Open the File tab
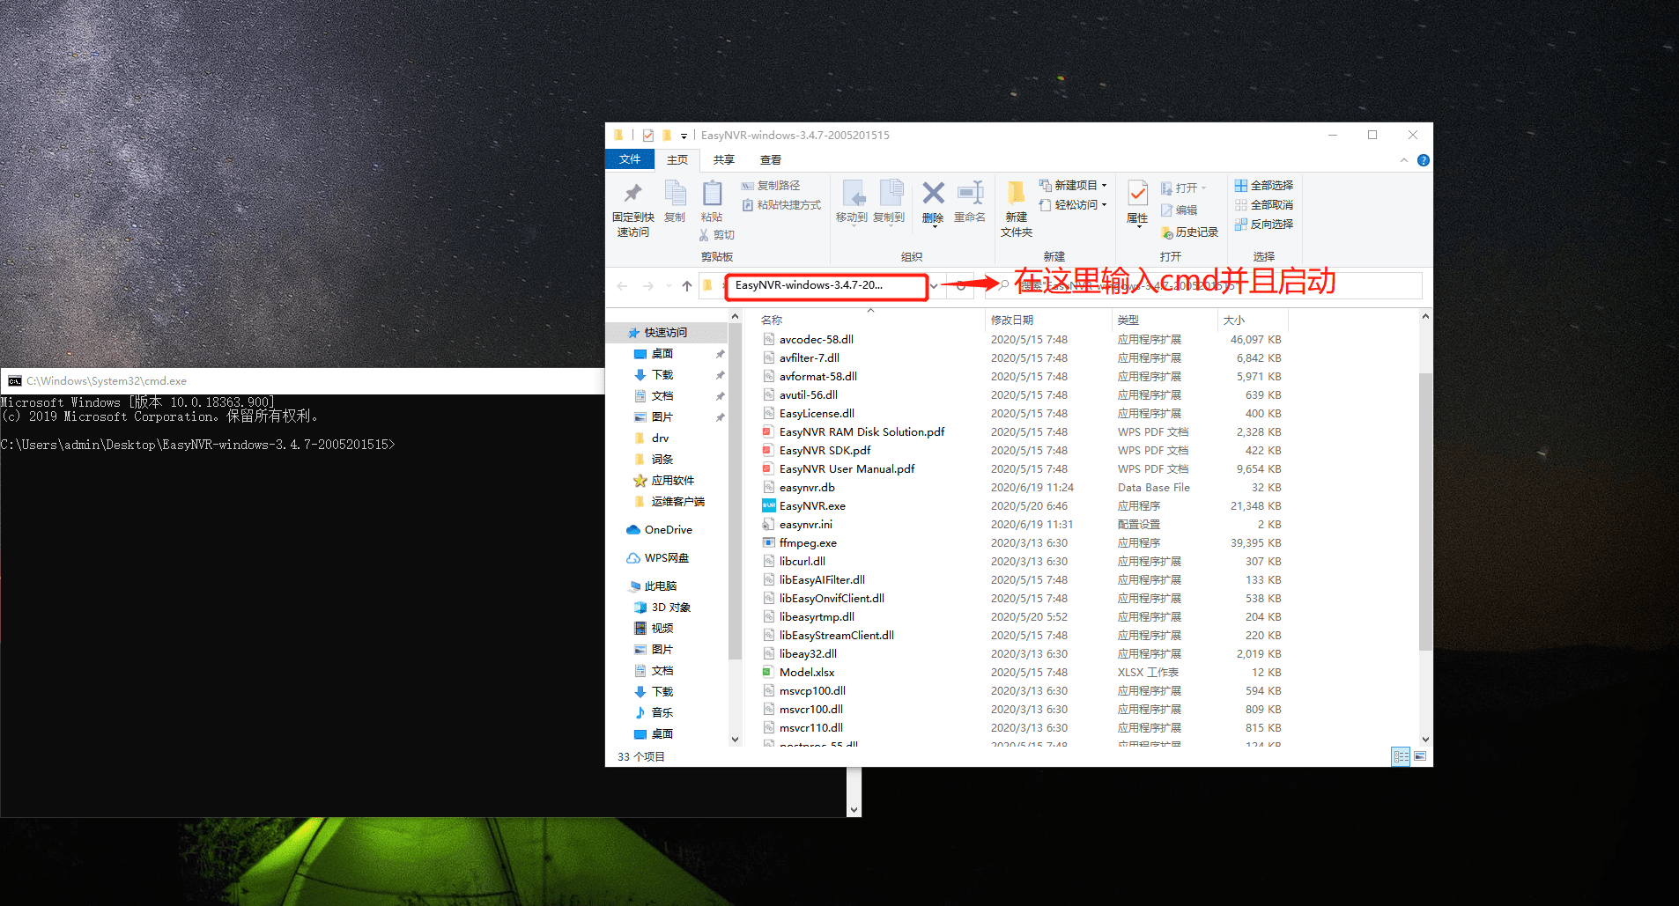Viewport: 1679px width, 906px height. point(630,159)
